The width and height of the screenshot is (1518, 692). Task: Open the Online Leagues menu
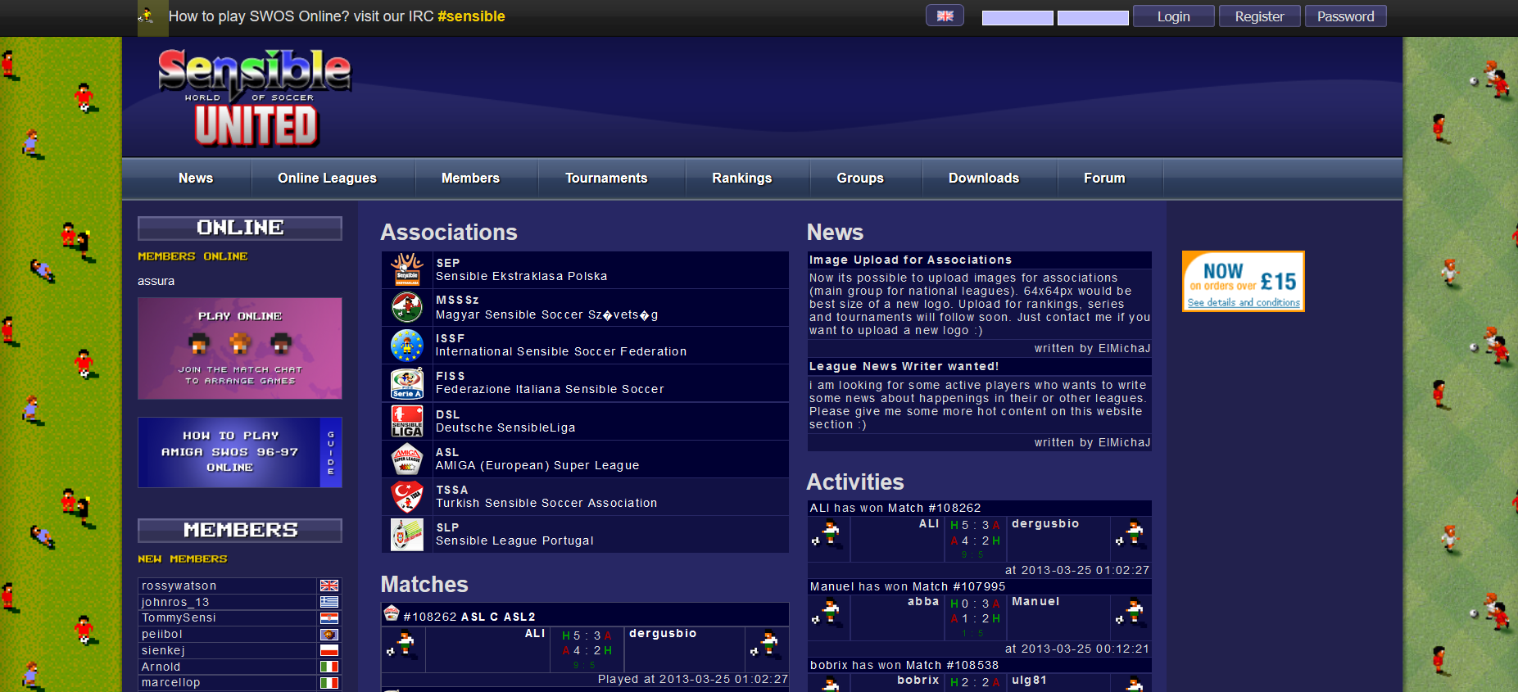click(x=327, y=178)
